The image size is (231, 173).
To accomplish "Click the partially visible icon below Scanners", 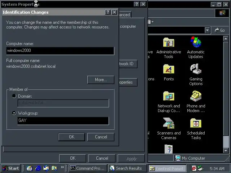I will pos(169,149).
